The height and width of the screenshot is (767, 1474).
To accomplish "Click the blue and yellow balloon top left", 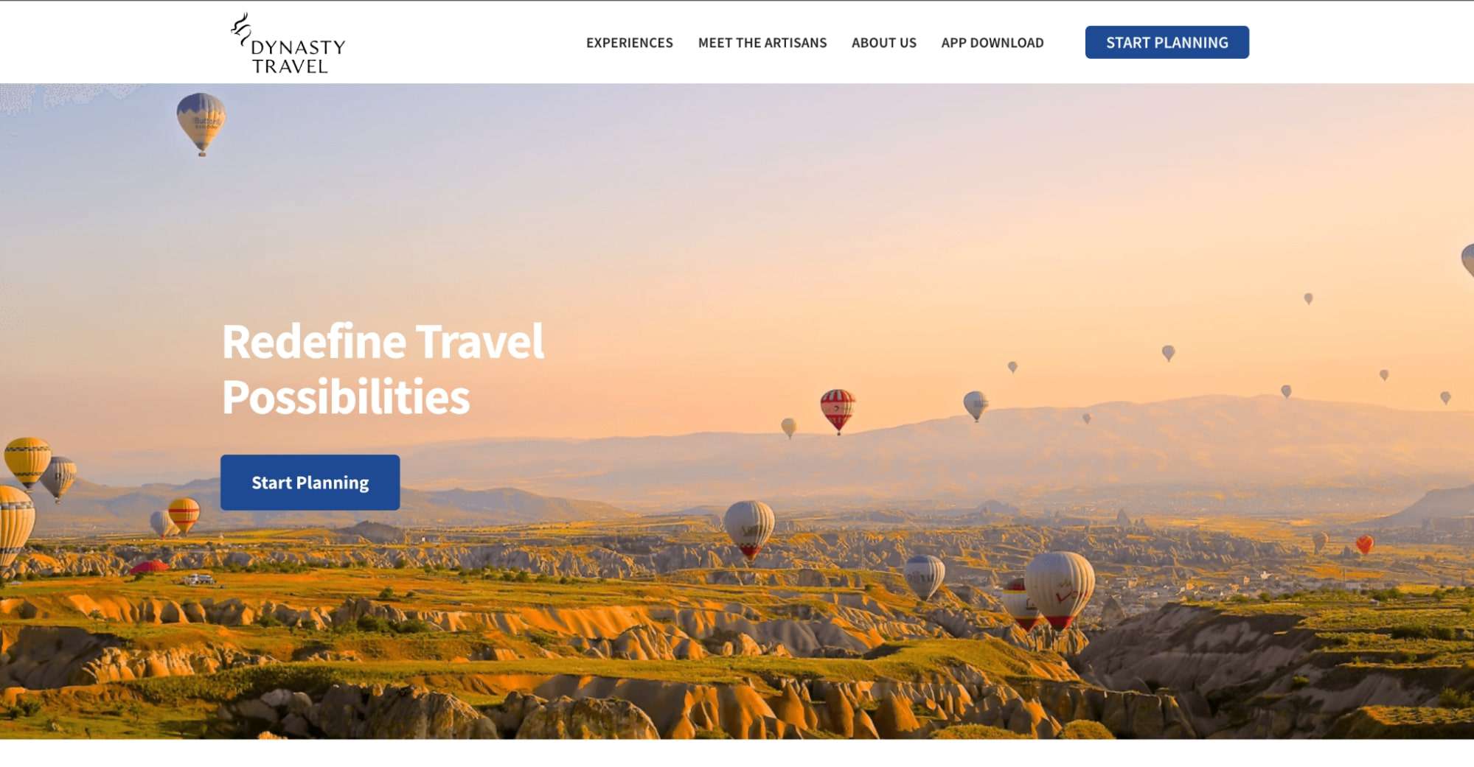I will (201, 122).
